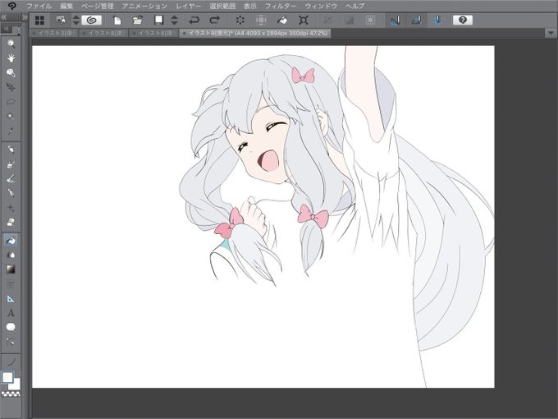
Task: Open the help question mark button
Action: click(x=463, y=21)
